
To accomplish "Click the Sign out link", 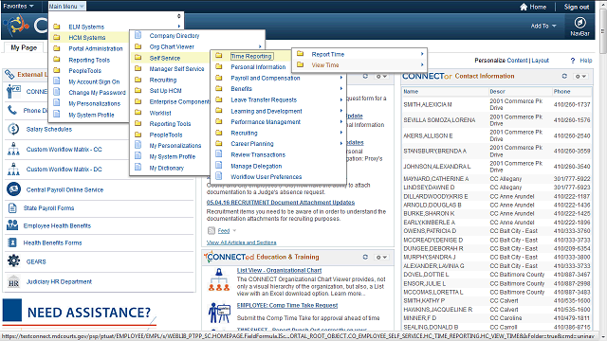I will pos(577,7).
